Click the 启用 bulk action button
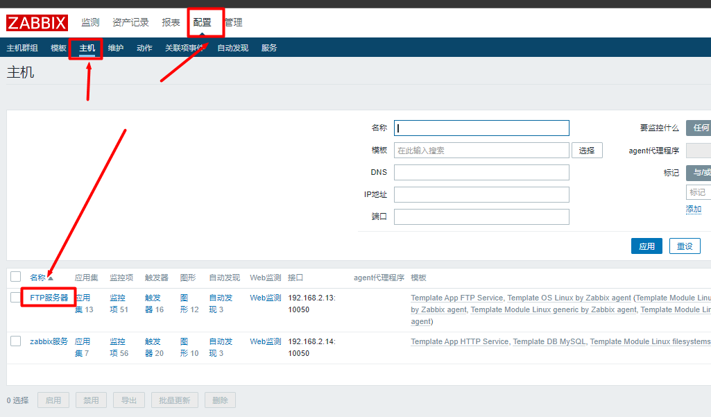This screenshot has height=417, width=711. [x=53, y=400]
